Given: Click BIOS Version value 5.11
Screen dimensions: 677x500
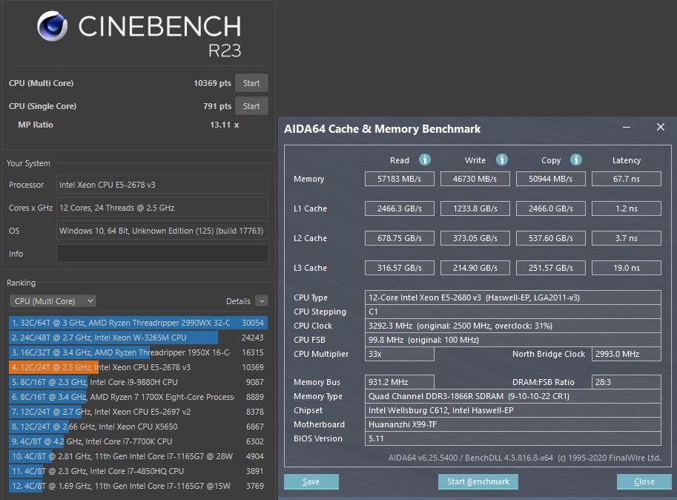Looking at the screenshot, I should coord(513,438).
